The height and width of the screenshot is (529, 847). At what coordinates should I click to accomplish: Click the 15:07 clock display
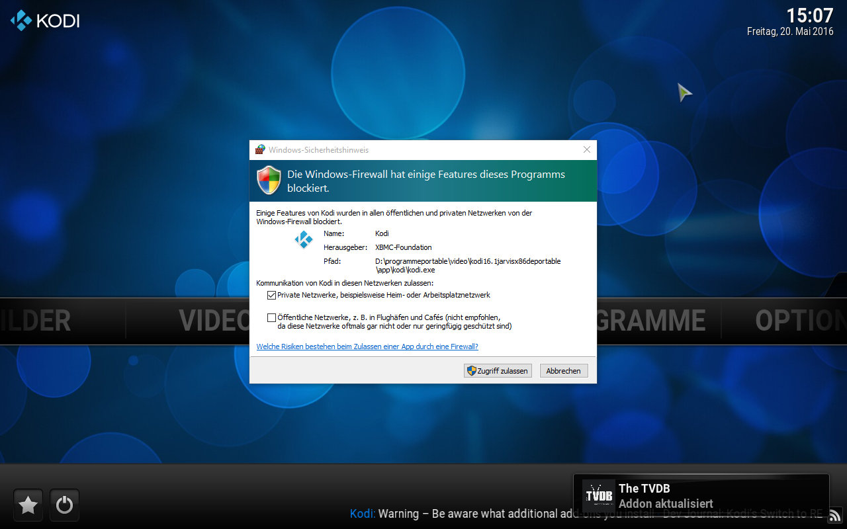[809, 15]
